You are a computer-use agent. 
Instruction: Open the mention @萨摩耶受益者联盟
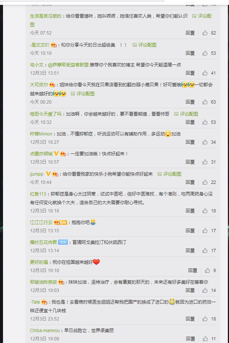tap(68, 65)
